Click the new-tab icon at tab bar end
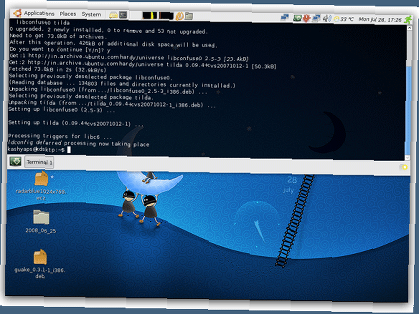The height and width of the screenshot is (314, 419). [403, 167]
